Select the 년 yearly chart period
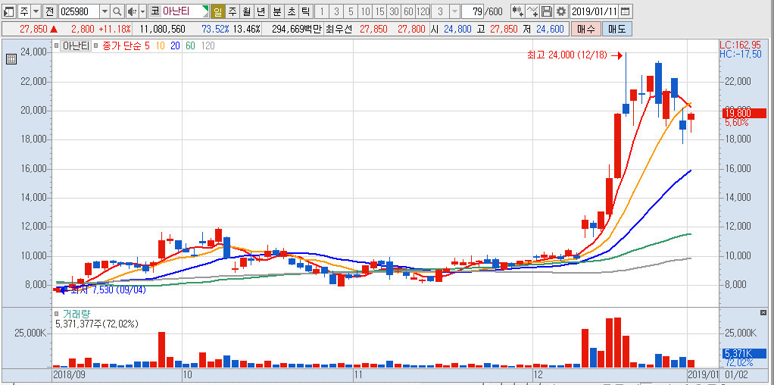 pyautogui.click(x=261, y=11)
